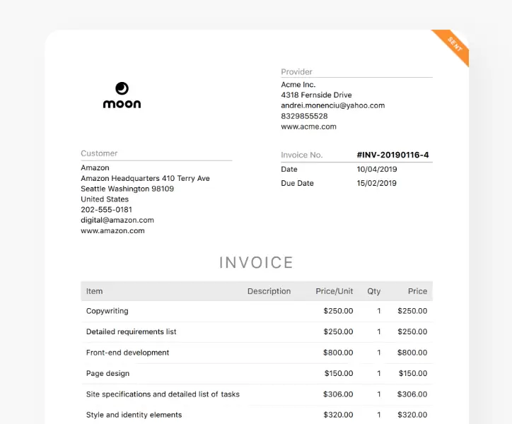The height and width of the screenshot is (424, 512).
Task: Click the date value 10/04/2019
Action: pyautogui.click(x=377, y=169)
